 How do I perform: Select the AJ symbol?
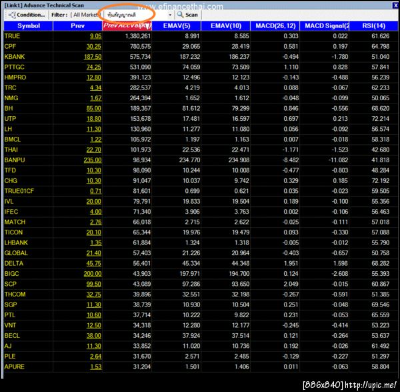[x=8, y=346]
